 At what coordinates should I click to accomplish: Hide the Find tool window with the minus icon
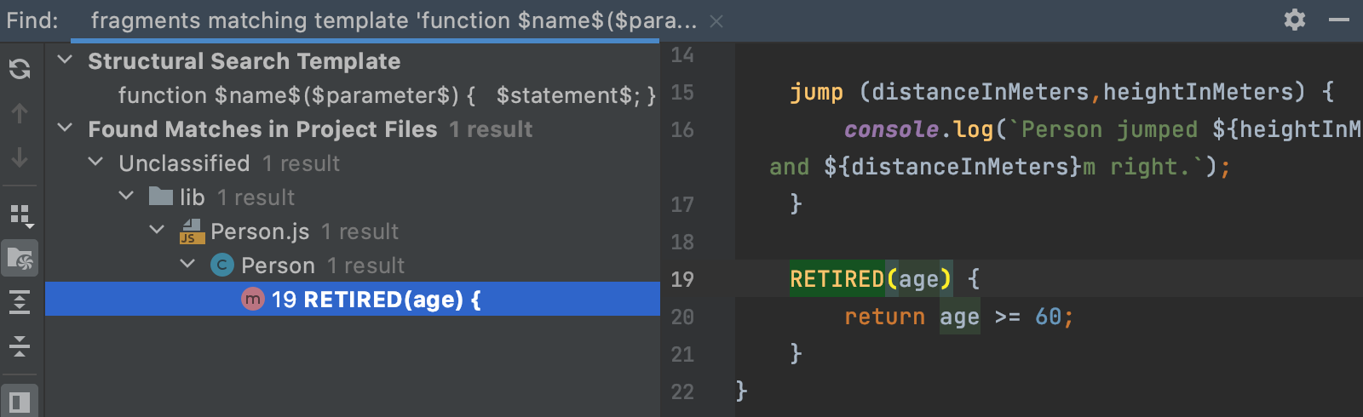coord(1339,20)
